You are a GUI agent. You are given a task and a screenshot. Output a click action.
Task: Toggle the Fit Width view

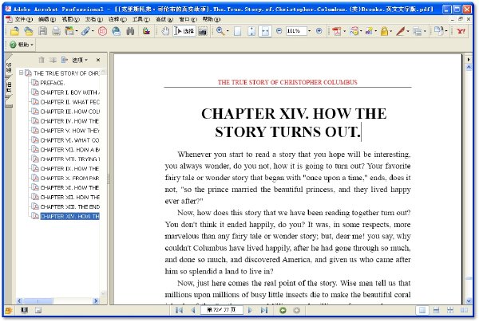[265, 31]
